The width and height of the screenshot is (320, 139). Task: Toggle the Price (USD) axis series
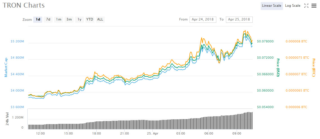point(278,68)
